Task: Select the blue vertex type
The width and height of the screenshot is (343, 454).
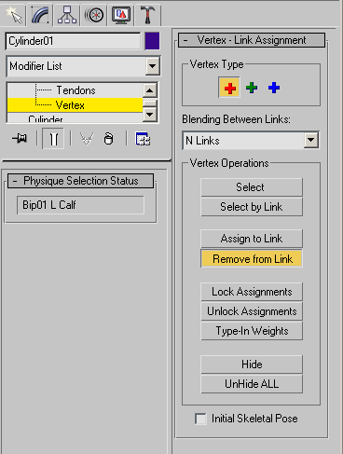Action: (x=274, y=88)
